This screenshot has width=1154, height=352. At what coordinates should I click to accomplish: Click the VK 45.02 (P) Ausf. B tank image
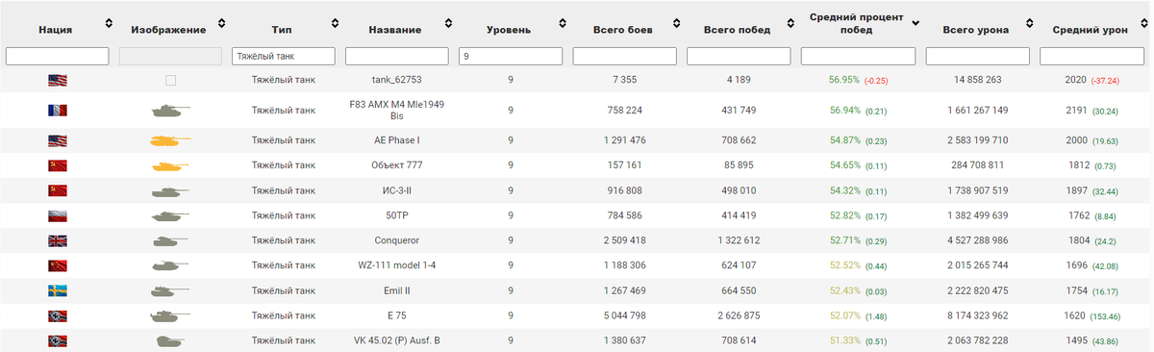170,340
